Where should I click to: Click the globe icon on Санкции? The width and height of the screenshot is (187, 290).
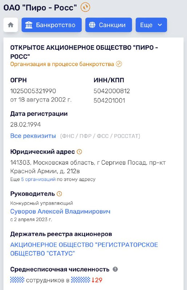pyautogui.click(x=92, y=25)
